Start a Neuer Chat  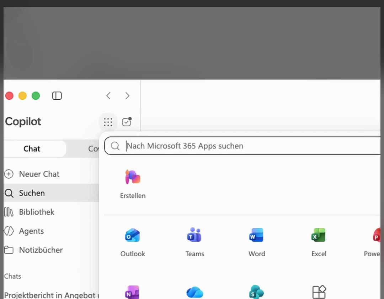(51, 174)
